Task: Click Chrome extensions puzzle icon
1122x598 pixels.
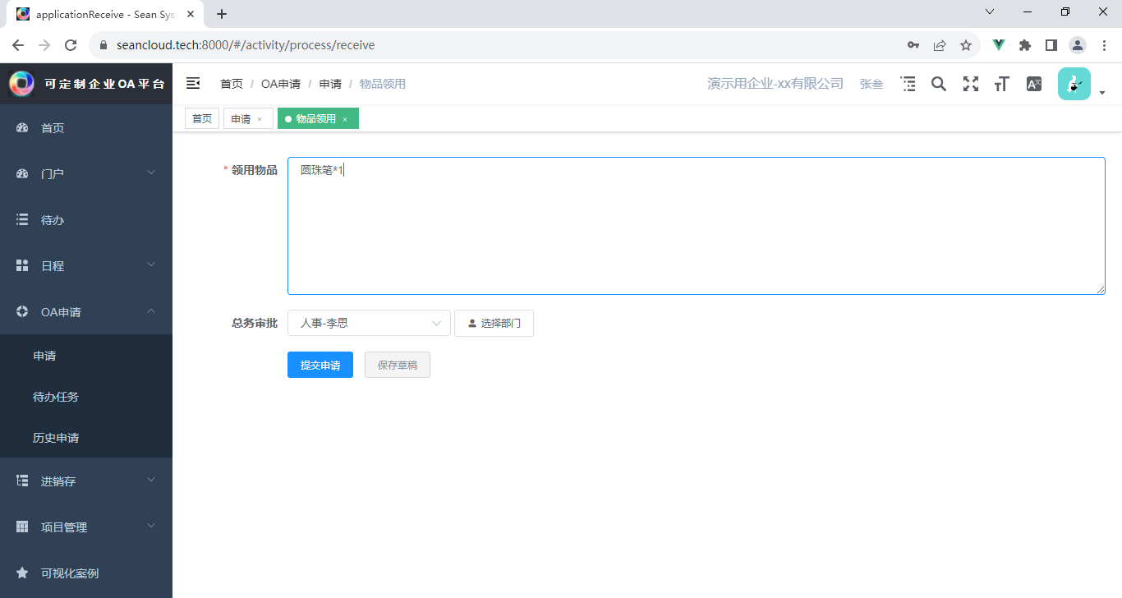Action: click(x=1025, y=45)
